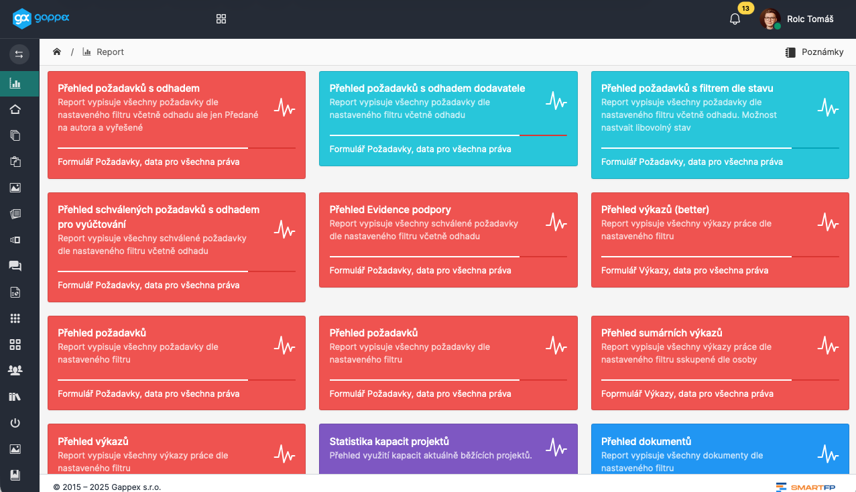This screenshot has width=856, height=492.
Task: Open the notifications bell with 13 badge
Action: 735,19
